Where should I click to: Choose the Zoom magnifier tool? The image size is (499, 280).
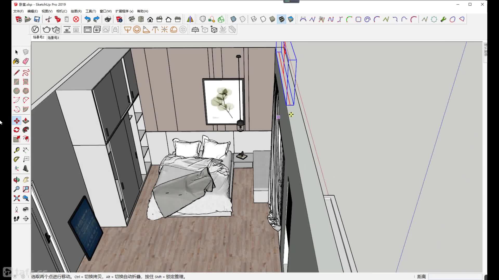pos(17,189)
